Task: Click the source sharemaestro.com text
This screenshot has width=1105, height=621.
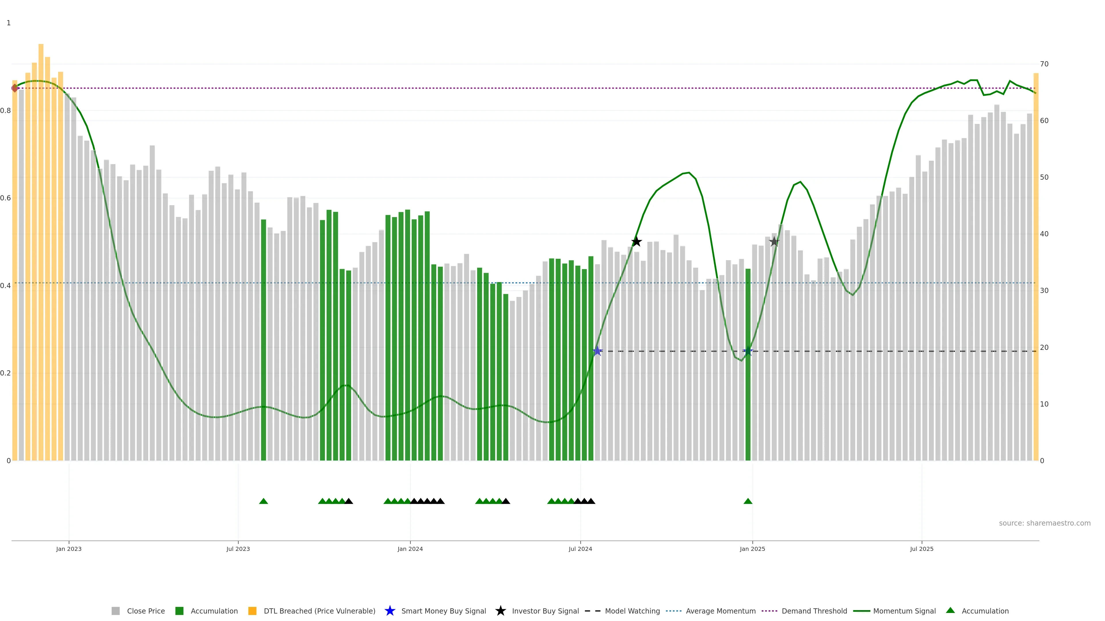Action: click(1045, 523)
